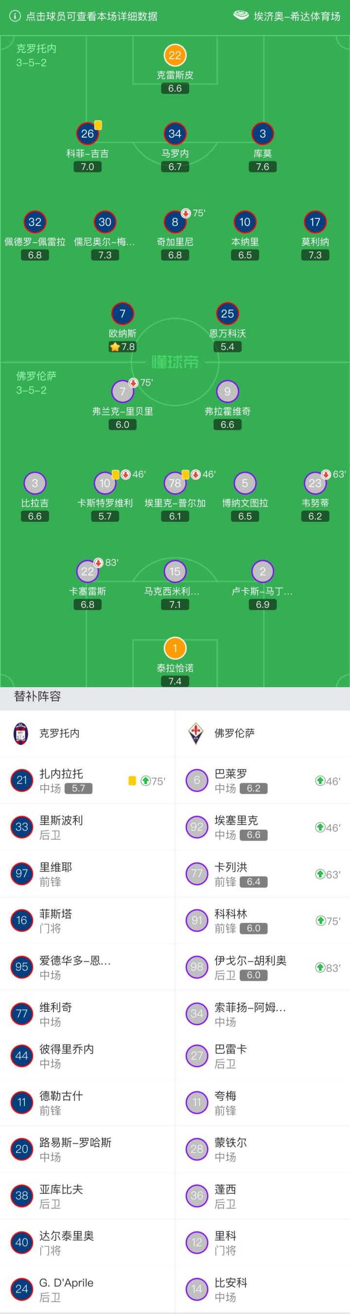Click 恩万科沃's number 25 forward badge

pyautogui.click(x=227, y=314)
